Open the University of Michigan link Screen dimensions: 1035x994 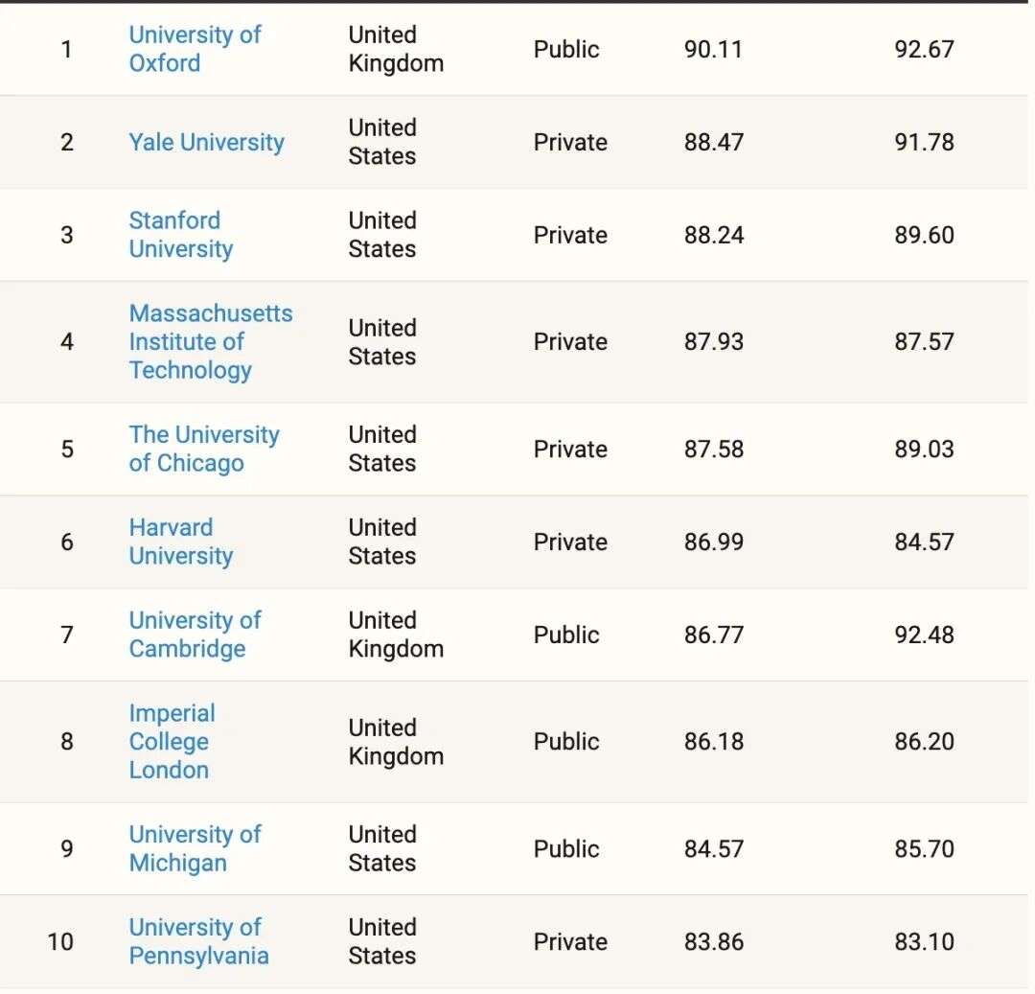[x=195, y=848]
